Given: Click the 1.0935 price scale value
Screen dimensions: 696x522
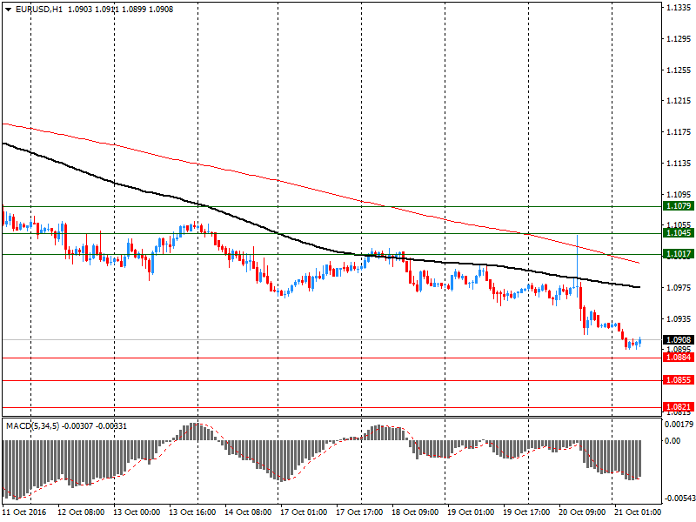Looking at the screenshot, I should pyautogui.click(x=679, y=318).
